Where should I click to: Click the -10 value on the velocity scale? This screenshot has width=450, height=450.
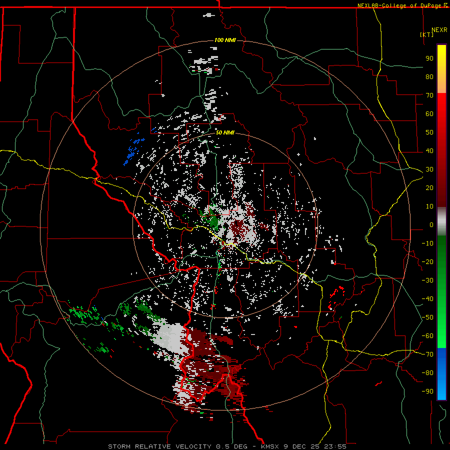pos(427,243)
